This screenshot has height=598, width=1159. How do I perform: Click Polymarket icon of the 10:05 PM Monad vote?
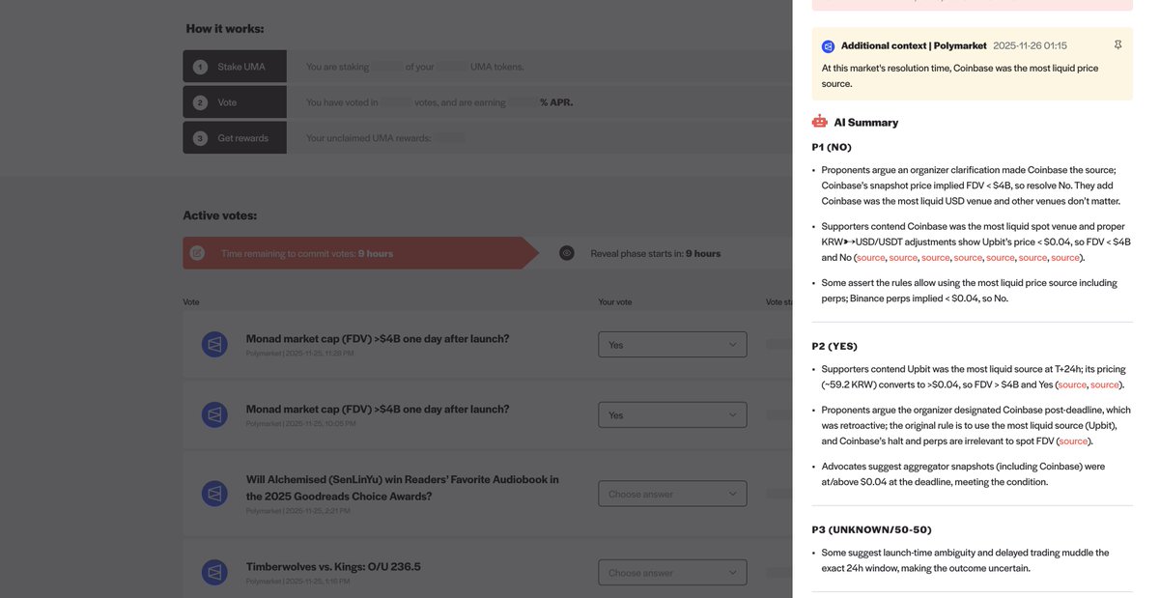coord(214,414)
